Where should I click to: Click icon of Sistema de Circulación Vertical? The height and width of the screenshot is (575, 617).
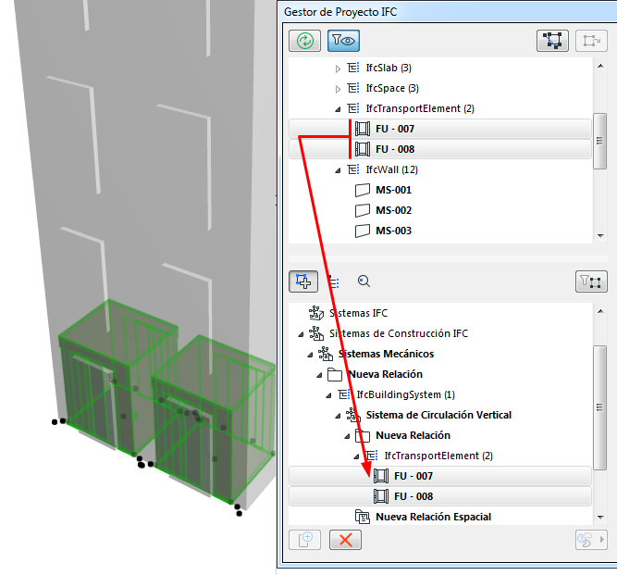coord(353,415)
